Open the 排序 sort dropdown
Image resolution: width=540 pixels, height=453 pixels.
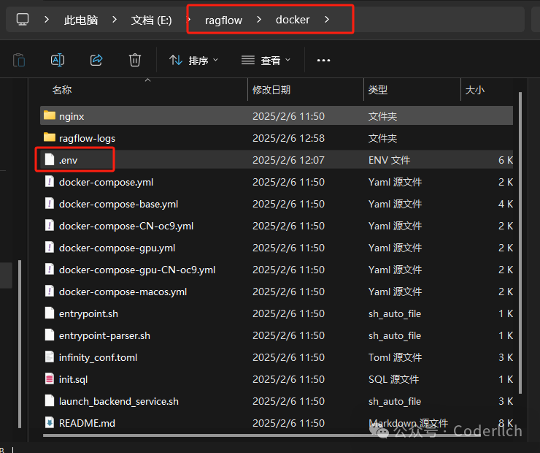click(x=193, y=61)
